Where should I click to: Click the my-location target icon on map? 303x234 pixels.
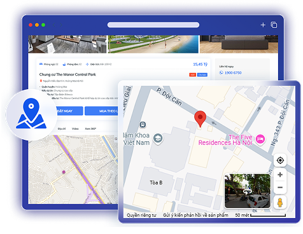(280, 160)
